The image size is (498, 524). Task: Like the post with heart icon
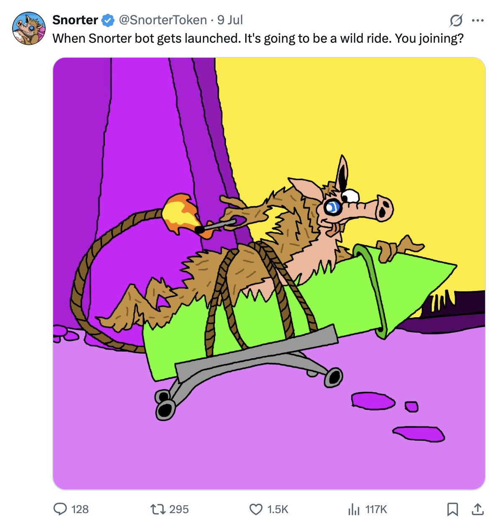click(256, 509)
